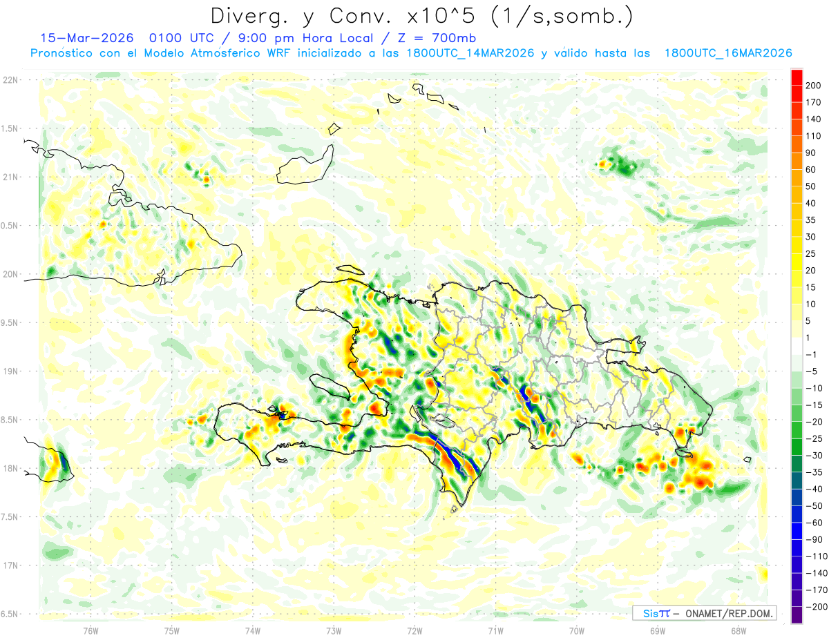
Task: Click the 21N latitude label
Action: click(11, 177)
